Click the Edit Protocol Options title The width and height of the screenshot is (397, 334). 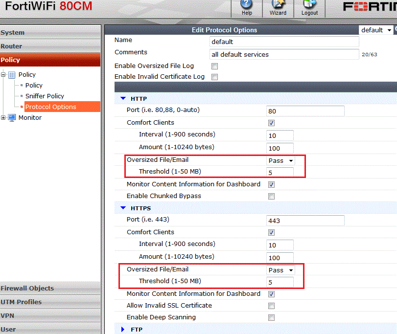[x=224, y=30]
